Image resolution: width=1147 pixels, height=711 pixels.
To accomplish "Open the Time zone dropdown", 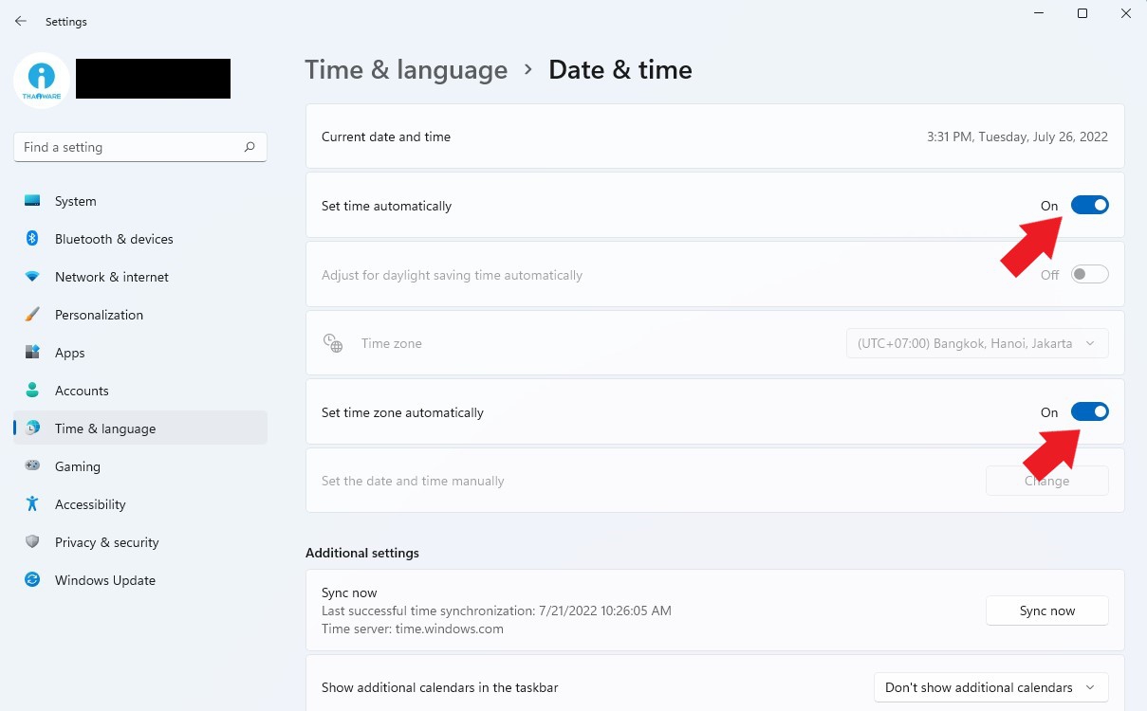I will (x=977, y=343).
